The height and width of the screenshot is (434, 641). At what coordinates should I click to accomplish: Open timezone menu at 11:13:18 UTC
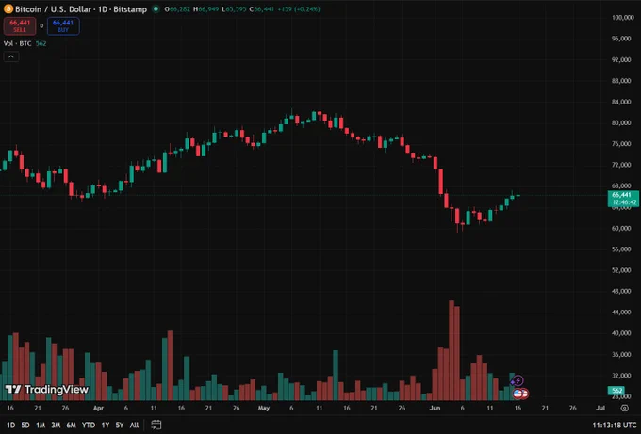click(x=615, y=425)
